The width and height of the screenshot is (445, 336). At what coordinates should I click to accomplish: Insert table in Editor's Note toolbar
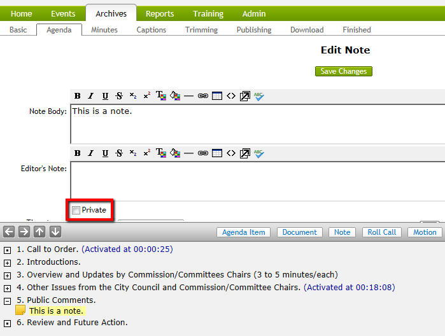217,153
